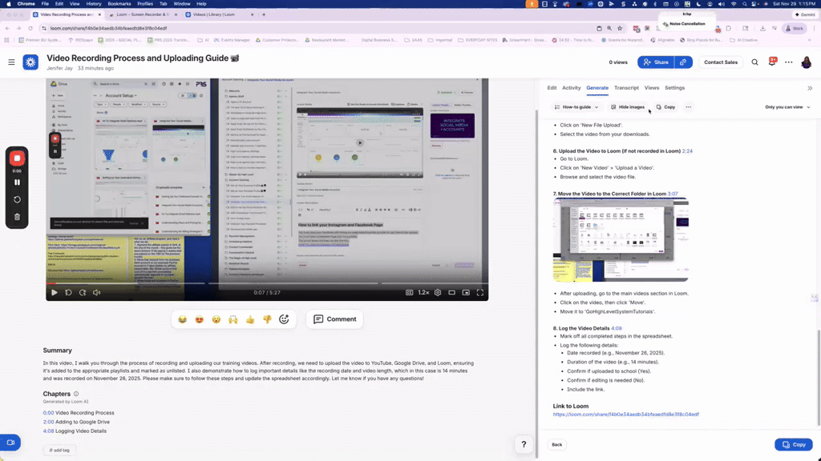Screen dimensions: 821x461
Task: Open the more options menu in header
Action: tap(789, 62)
